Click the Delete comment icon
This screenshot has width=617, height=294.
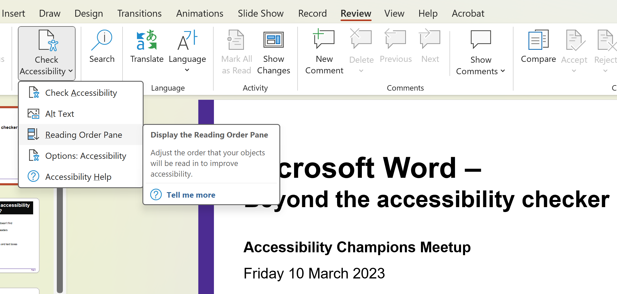pos(361,39)
